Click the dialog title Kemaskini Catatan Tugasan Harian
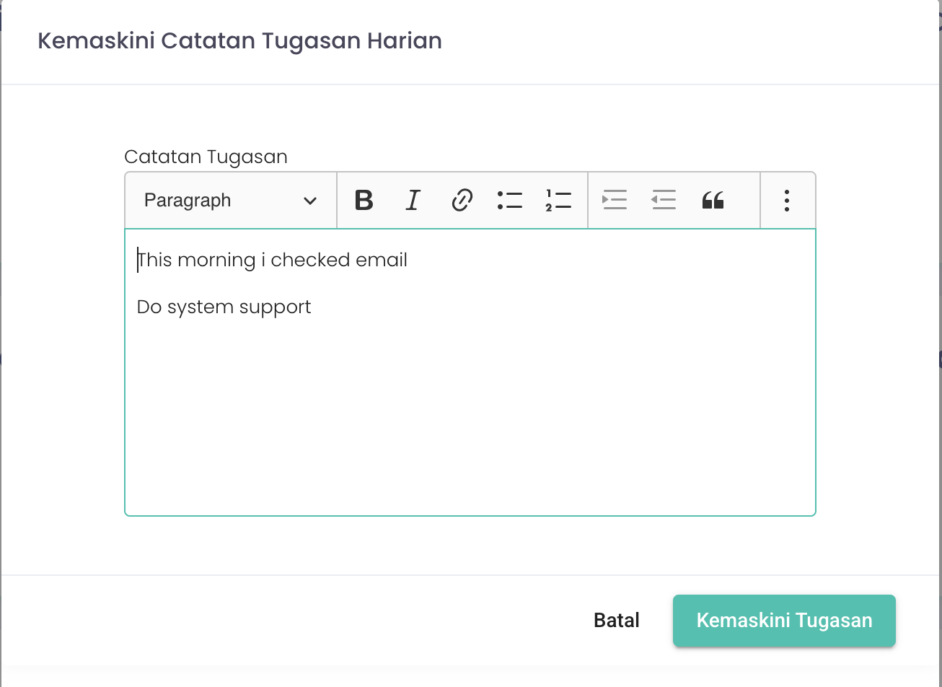The image size is (942, 687). (x=239, y=40)
